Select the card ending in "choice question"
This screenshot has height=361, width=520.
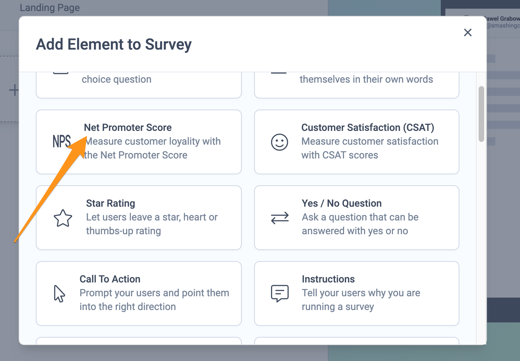coord(138,85)
